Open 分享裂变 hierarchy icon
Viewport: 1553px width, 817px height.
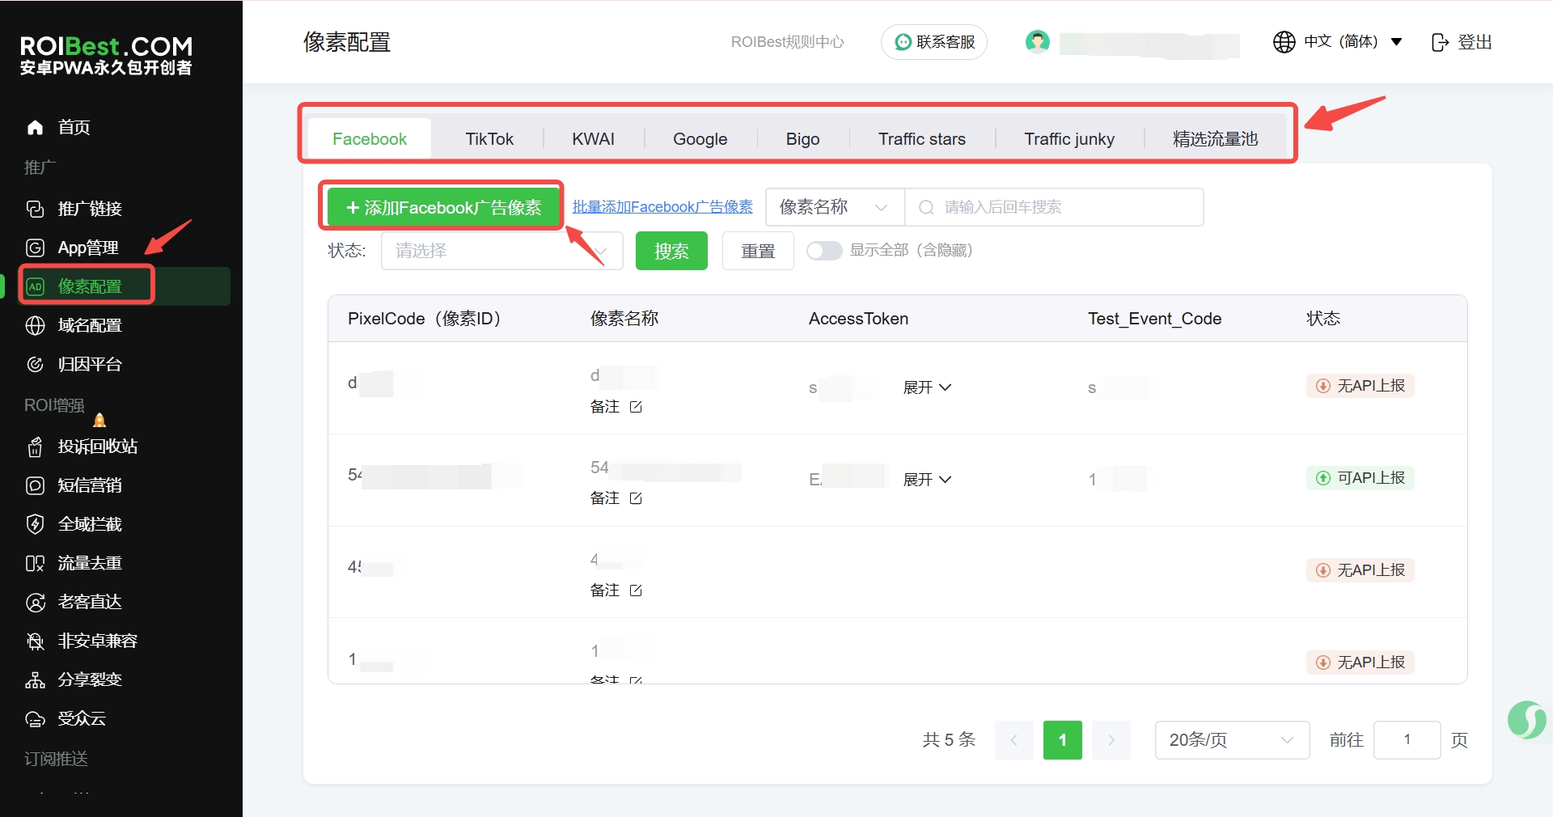[35, 679]
